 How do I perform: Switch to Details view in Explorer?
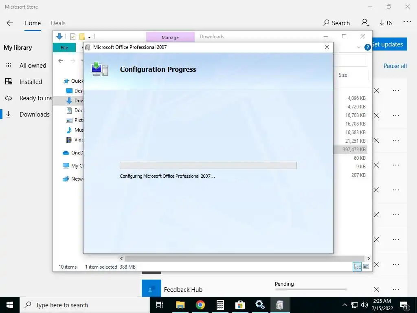[x=357, y=267]
